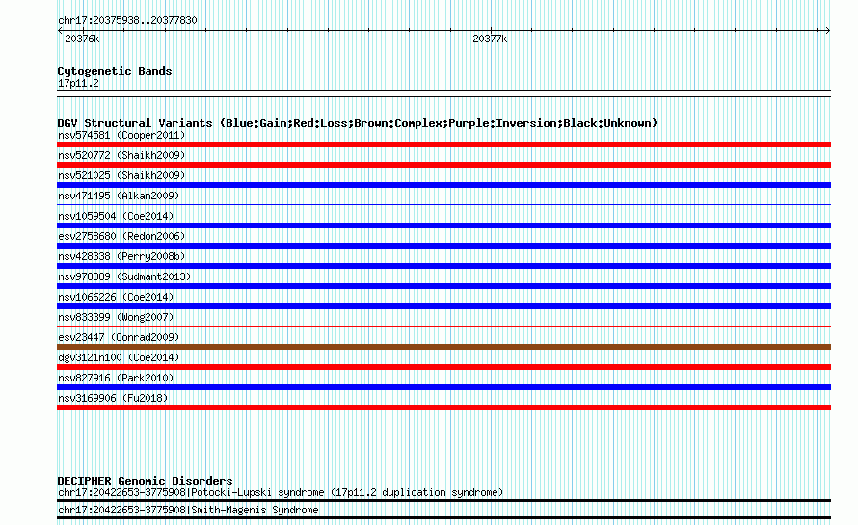Select the blue nsv978389 gain bar
Image resolution: width=858 pixels, height=525 pixels.
443,286
